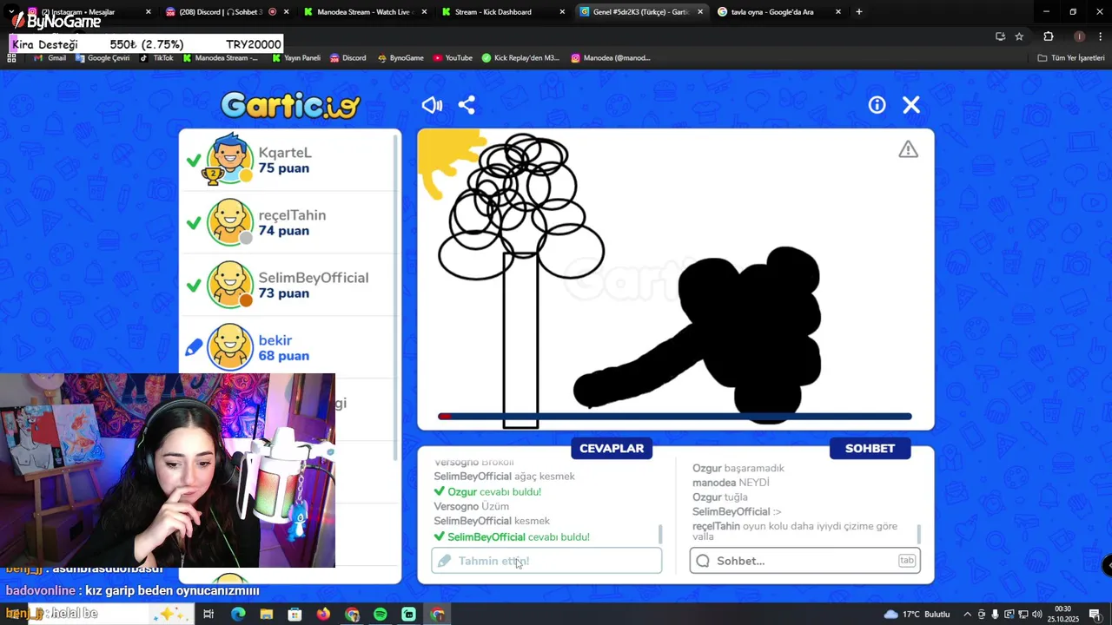The image size is (1112, 625).
Task: Click SelimBeyOfficial's player avatar
Action: [x=229, y=285]
